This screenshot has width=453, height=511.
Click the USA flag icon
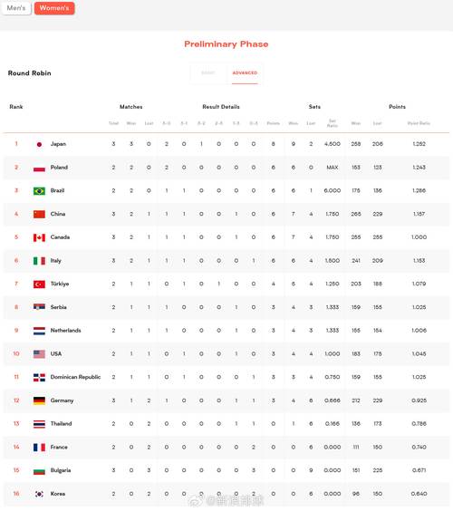click(39, 354)
